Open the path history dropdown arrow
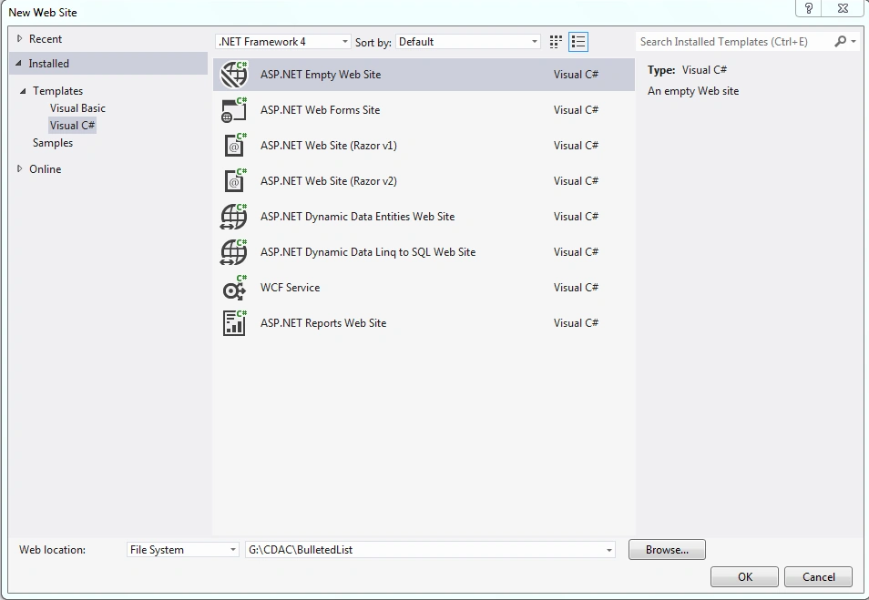 (609, 550)
